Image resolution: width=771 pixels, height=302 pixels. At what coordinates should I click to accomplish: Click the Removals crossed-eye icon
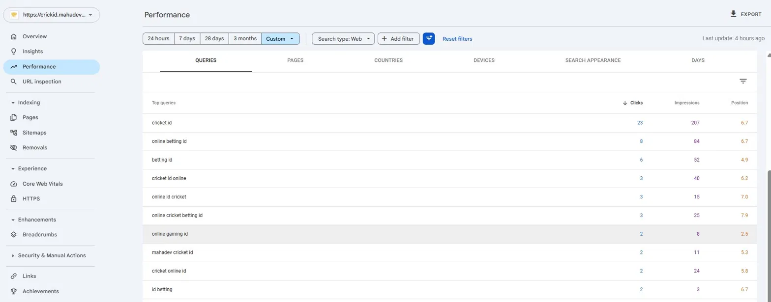click(x=13, y=147)
